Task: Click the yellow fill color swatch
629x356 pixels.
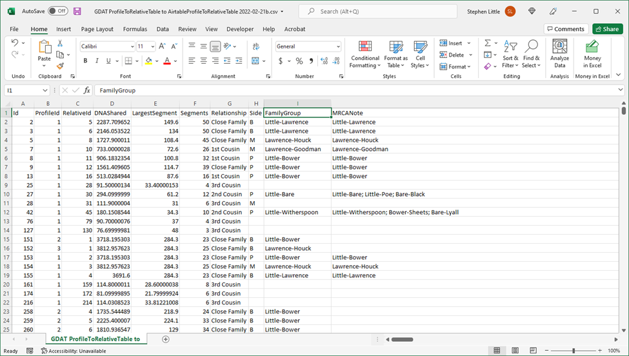Action: (148, 61)
